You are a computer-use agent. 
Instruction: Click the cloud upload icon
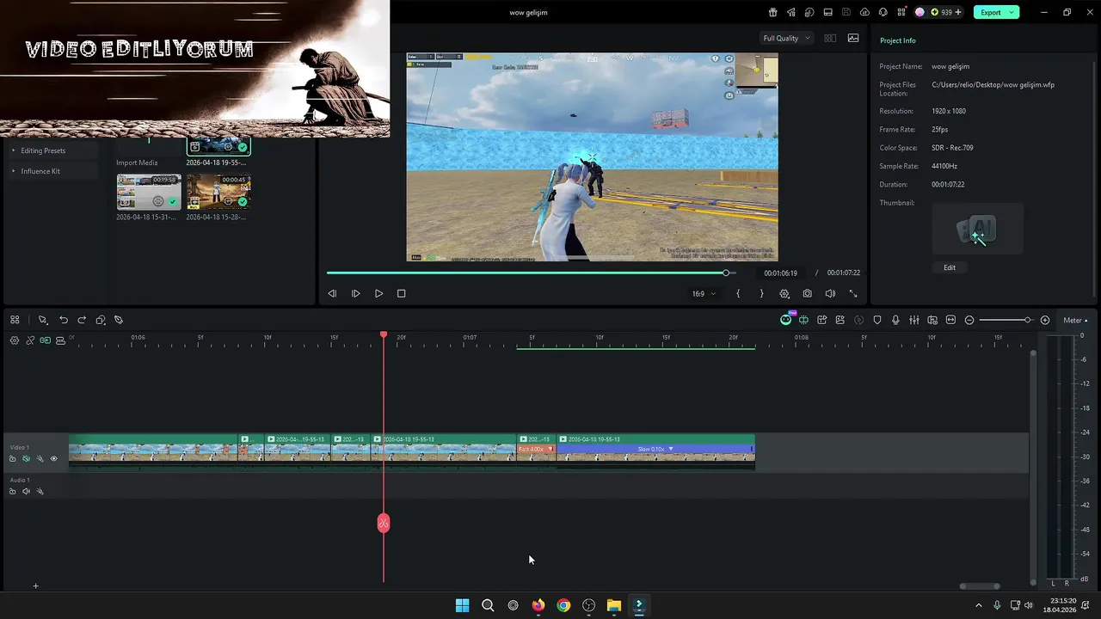pos(864,12)
